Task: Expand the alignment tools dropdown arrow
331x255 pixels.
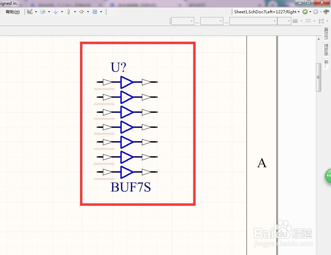Action: coord(49,12)
